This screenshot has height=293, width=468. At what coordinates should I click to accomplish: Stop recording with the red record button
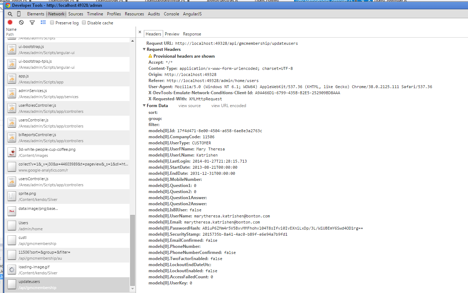click(10, 23)
